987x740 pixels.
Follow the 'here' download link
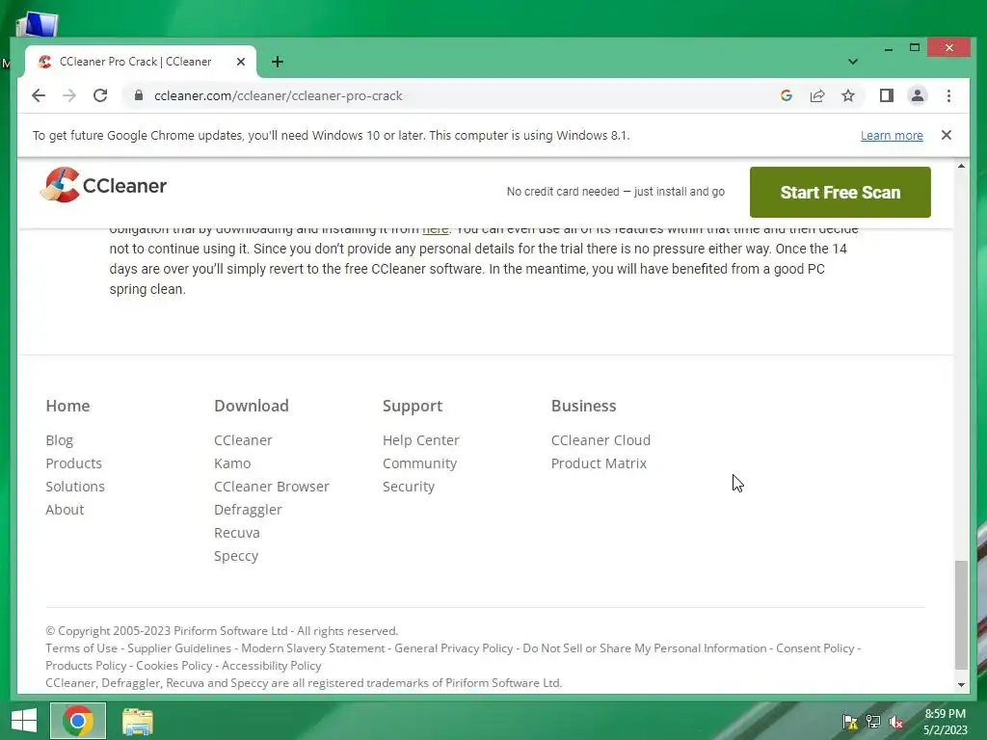(435, 229)
